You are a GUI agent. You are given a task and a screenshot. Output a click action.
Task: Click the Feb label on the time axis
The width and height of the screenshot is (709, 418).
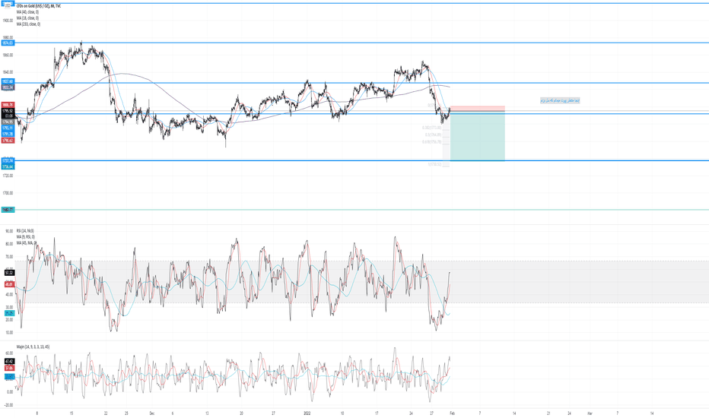click(x=452, y=413)
